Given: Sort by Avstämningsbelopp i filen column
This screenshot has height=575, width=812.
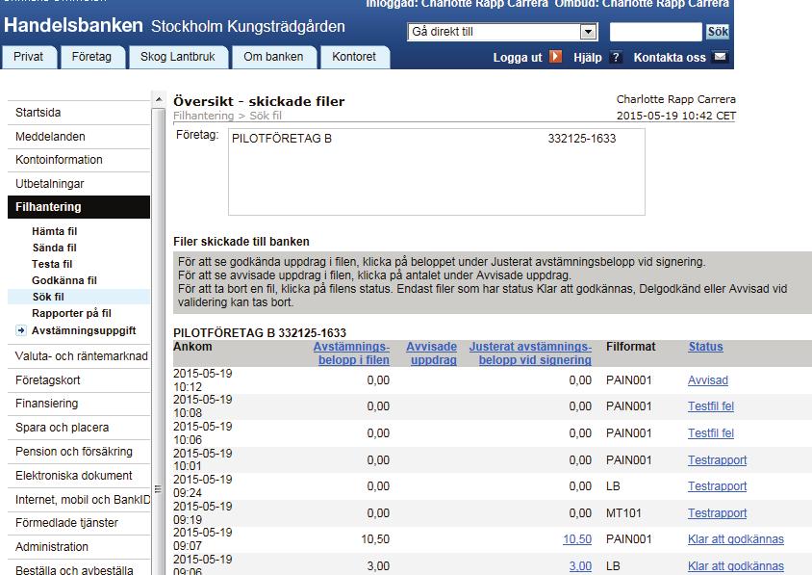Looking at the screenshot, I should [351, 353].
